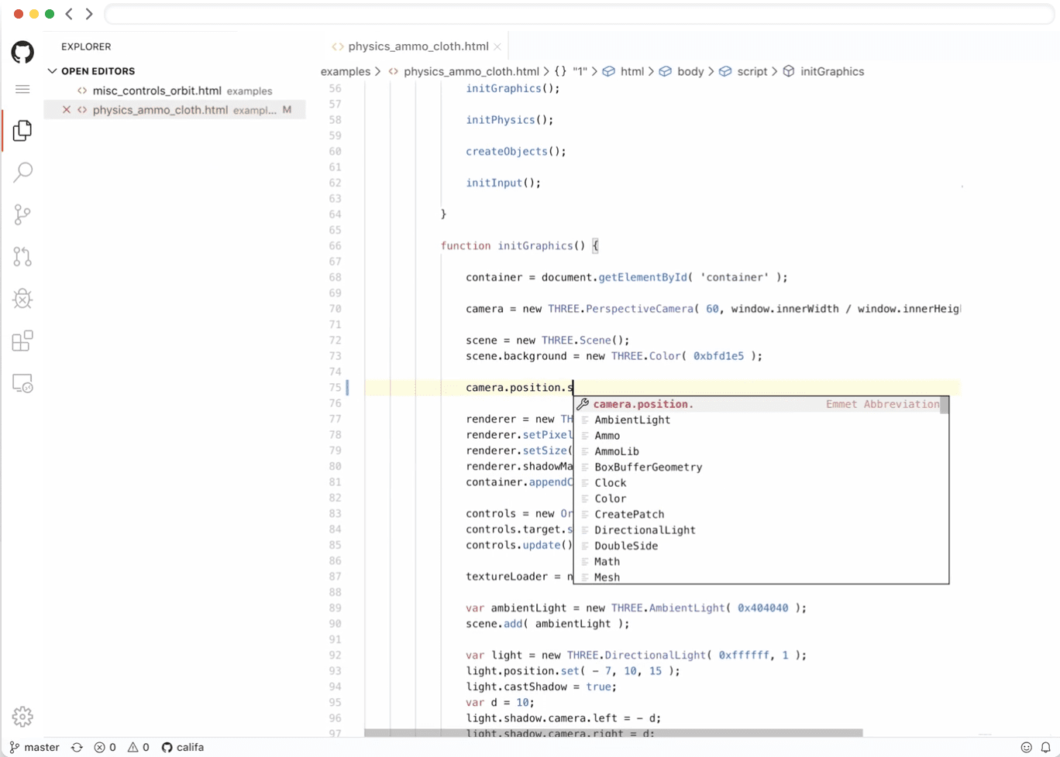Open the Run and Debug view

pos(22,299)
